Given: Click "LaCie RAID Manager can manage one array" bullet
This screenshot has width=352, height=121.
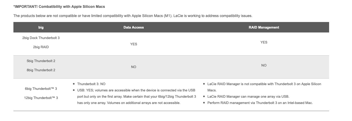Looking at the screenshot, I should pyautogui.click(x=248, y=97).
